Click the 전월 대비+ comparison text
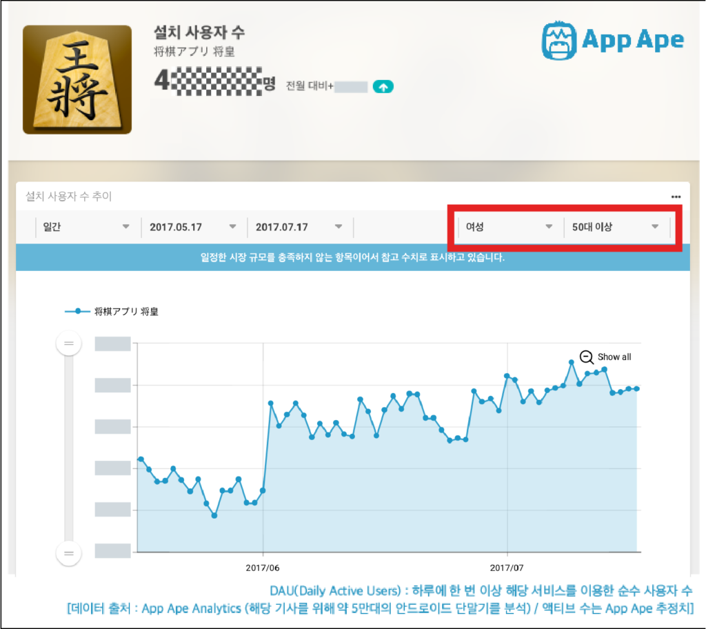 [310, 86]
